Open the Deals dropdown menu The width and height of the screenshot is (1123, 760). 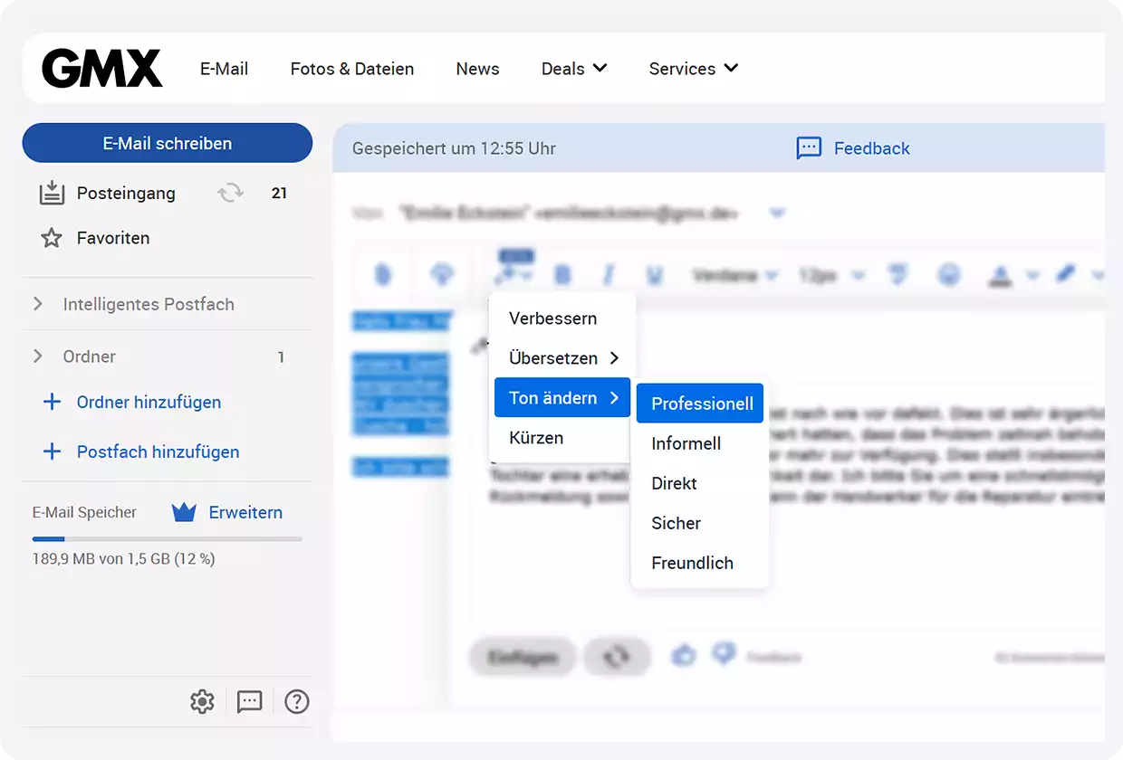[x=574, y=69]
